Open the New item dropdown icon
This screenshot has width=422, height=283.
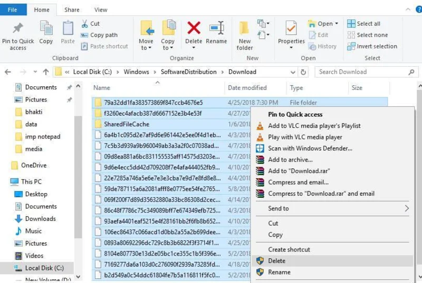(x=263, y=24)
